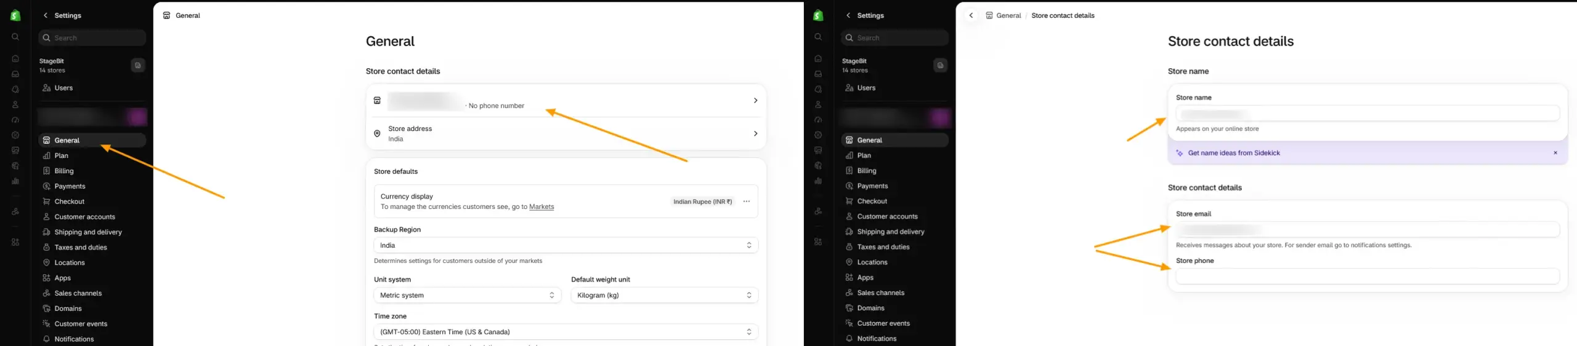1577x346 pixels.
Task: Open magnifier search icon in right screenshot's rail
Action: click(818, 37)
